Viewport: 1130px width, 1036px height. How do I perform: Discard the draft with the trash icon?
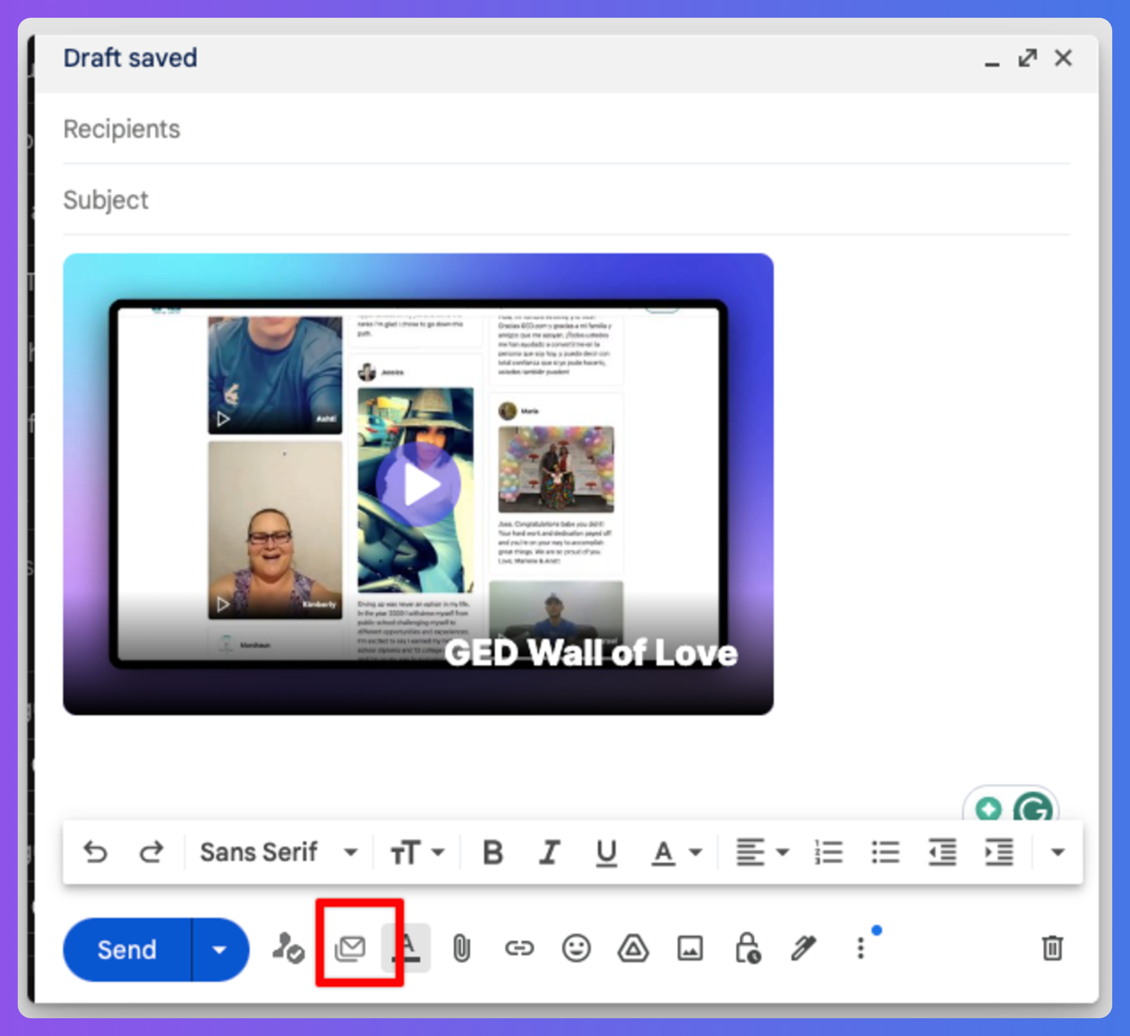pos(1052,948)
